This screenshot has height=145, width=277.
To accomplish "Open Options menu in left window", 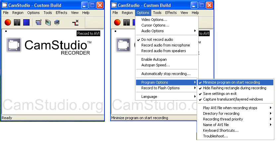I will [34, 13].
